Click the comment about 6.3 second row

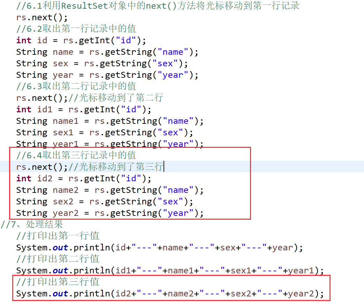[76, 86]
